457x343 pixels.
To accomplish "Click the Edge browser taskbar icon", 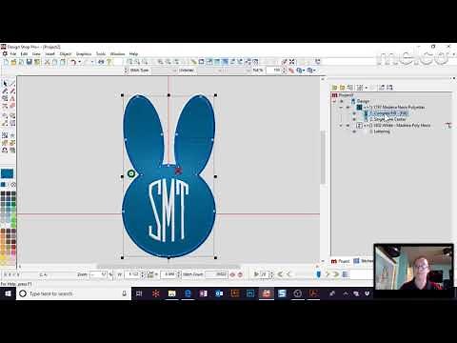I will click(188, 293).
